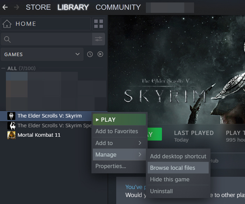Click the Add to submenu chevron
Screen dimensions: 245x204
(140, 143)
